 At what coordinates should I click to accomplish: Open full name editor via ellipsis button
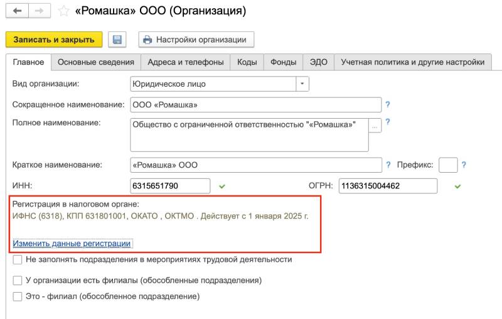tap(375, 126)
